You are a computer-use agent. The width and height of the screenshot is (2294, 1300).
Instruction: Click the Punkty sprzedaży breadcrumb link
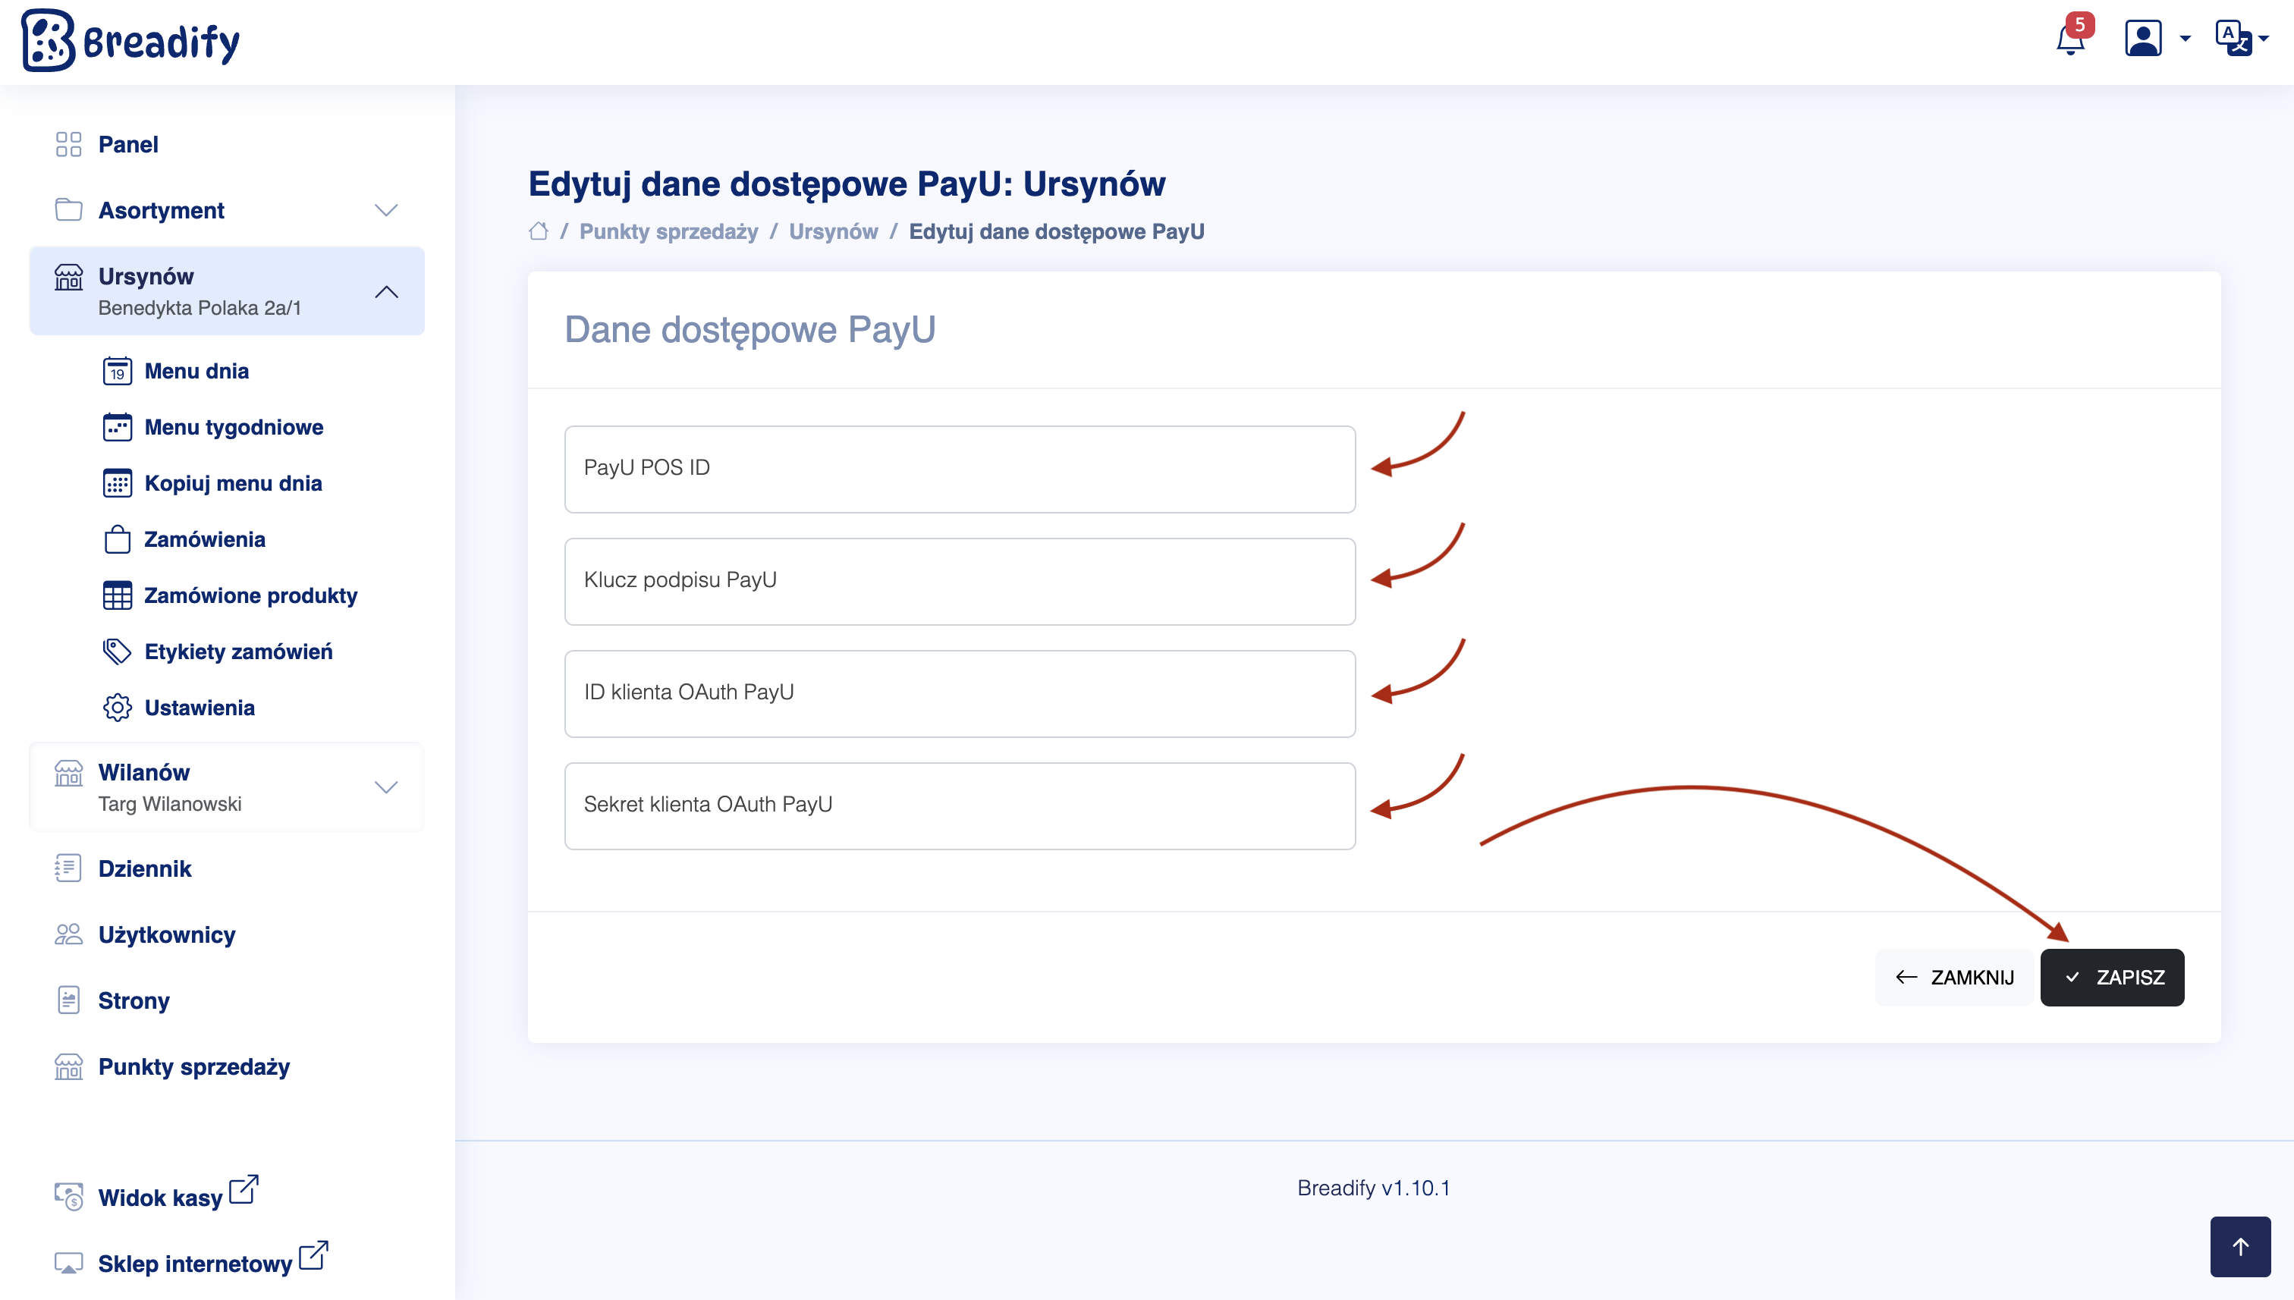(x=668, y=231)
